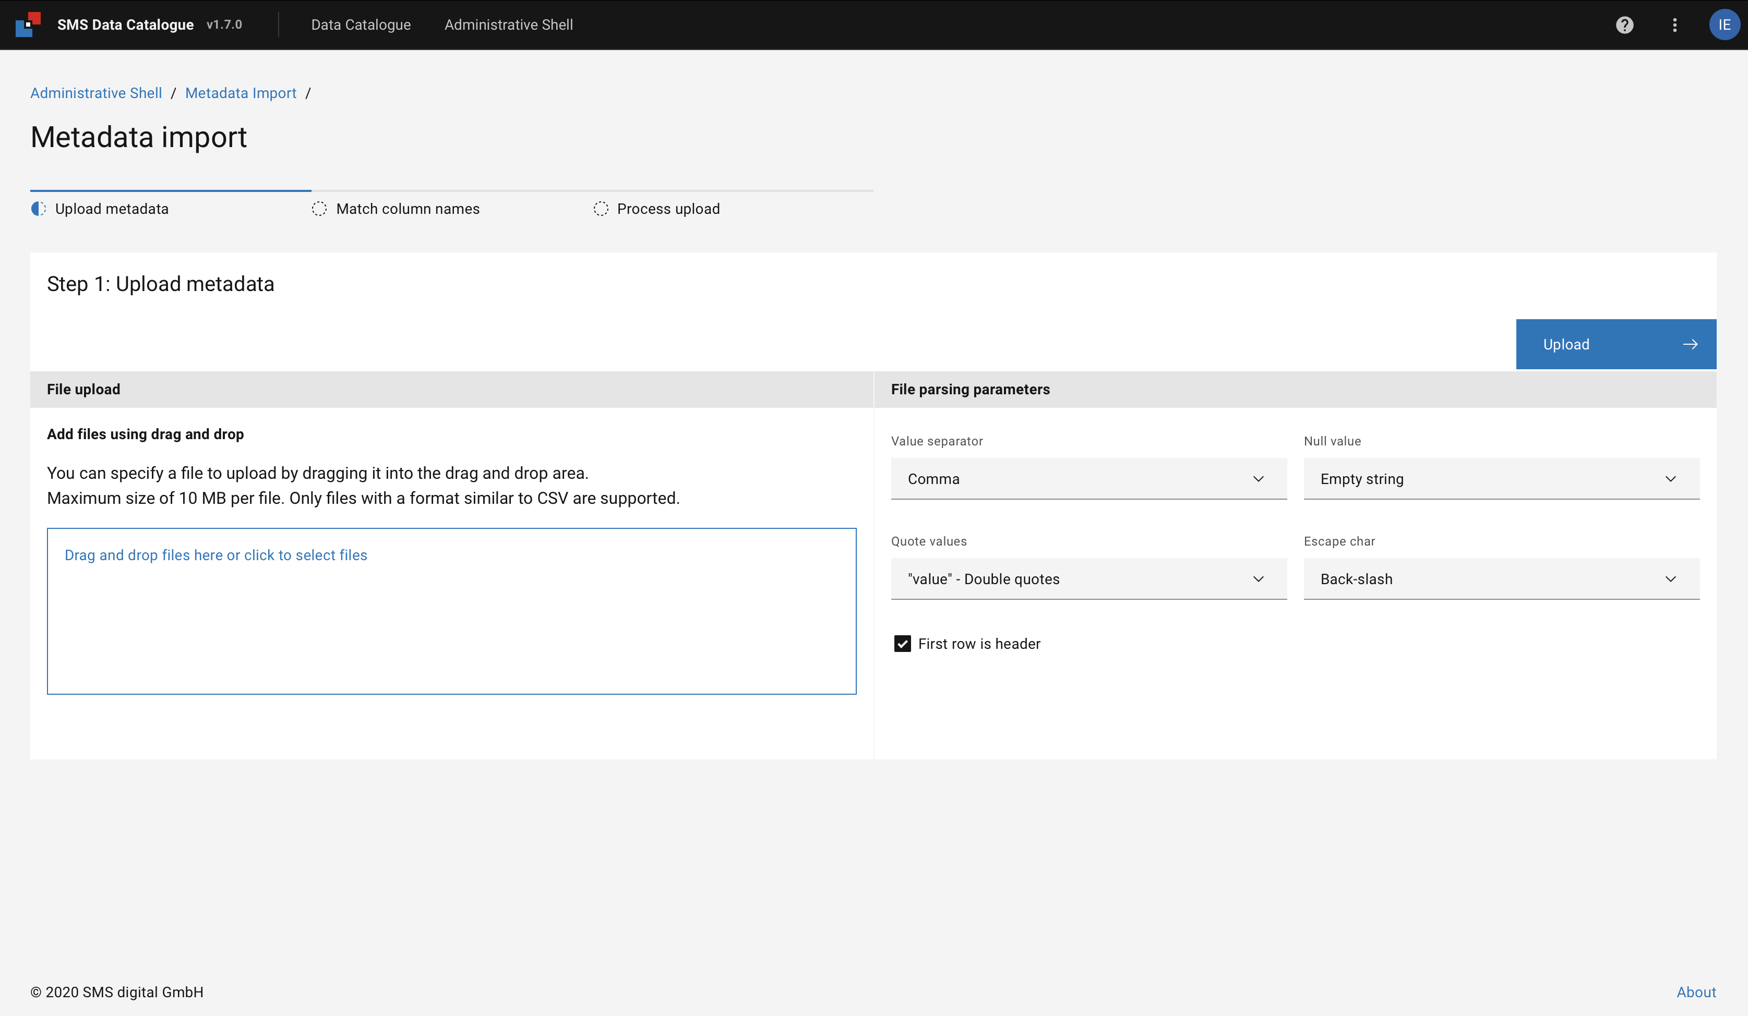Click the Upload metadata step indicator icon
This screenshot has height=1016, width=1748.
click(38, 209)
